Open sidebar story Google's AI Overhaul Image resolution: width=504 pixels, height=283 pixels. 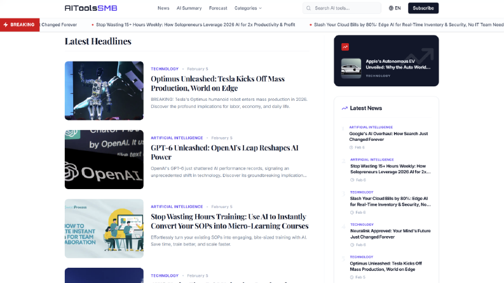(388, 136)
